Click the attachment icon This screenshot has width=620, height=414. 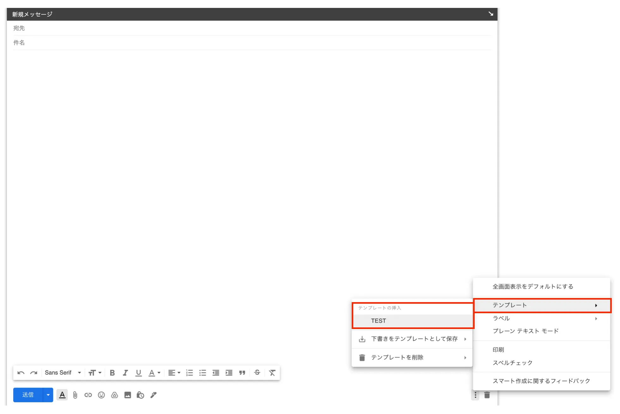tap(75, 395)
